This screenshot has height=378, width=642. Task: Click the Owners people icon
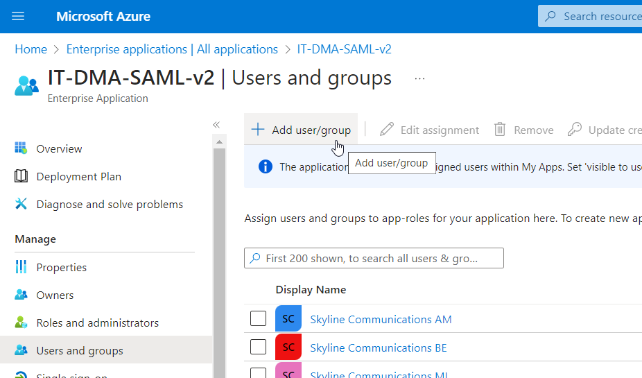[x=21, y=295]
